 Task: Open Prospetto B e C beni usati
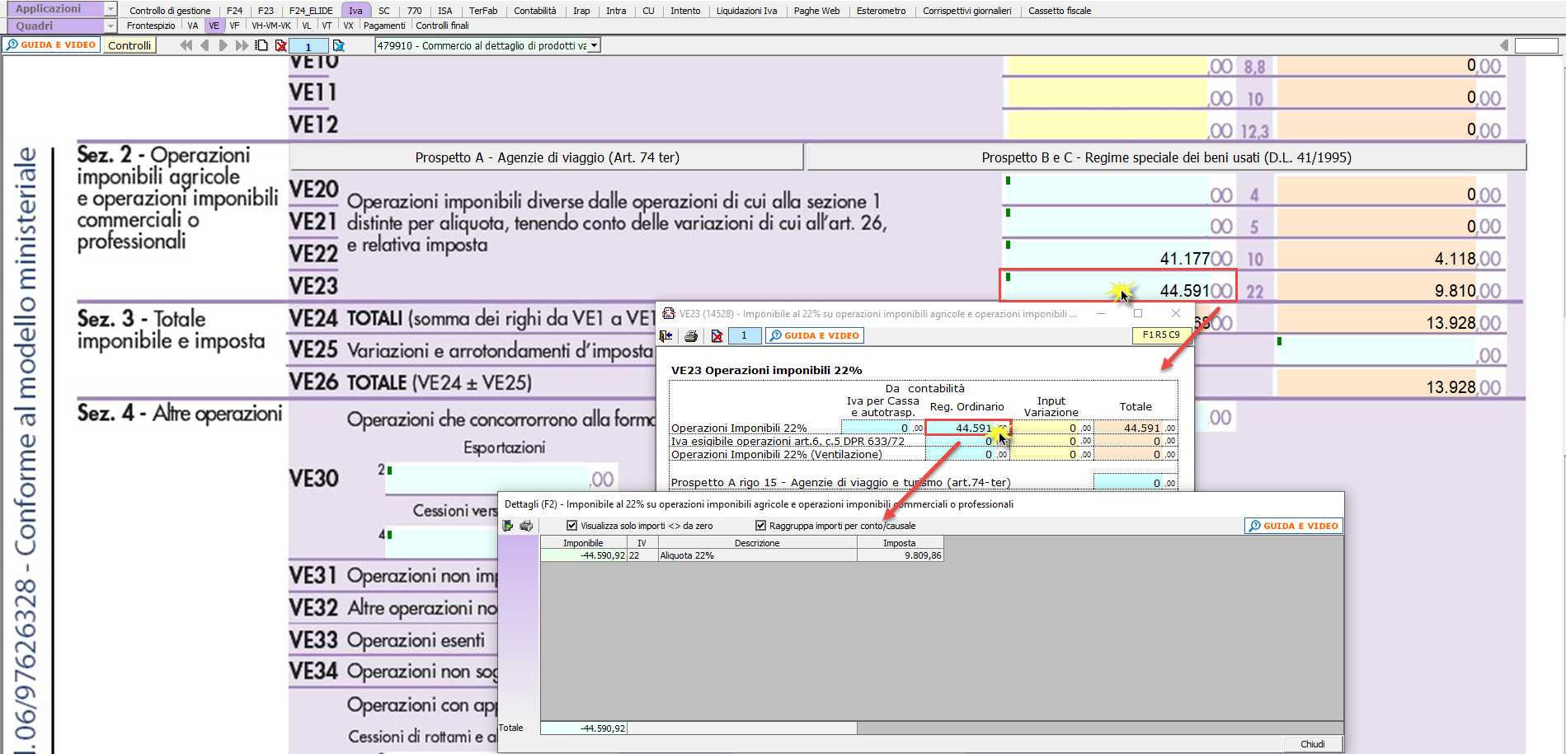click(x=1166, y=157)
